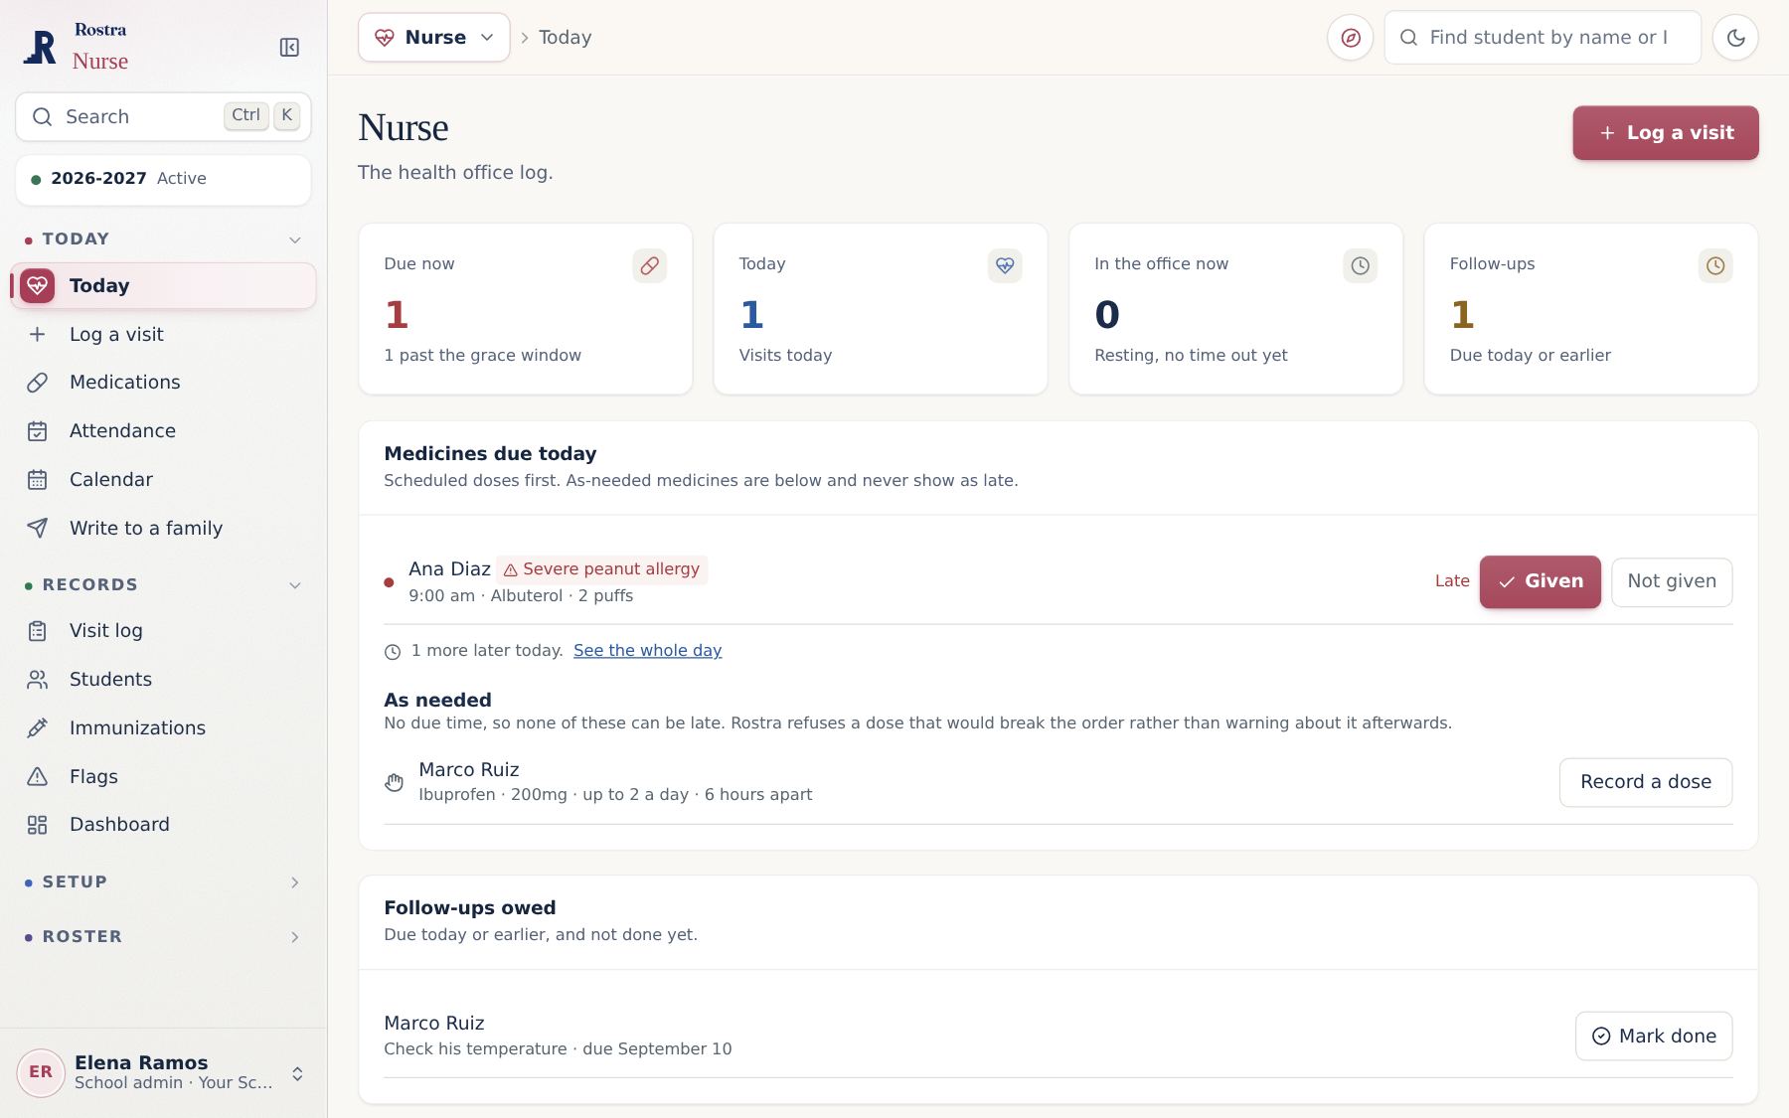Image resolution: width=1789 pixels, height=1118 pixels.
Task: Open the compass guide icon in header
Action: pos(1350,38)
